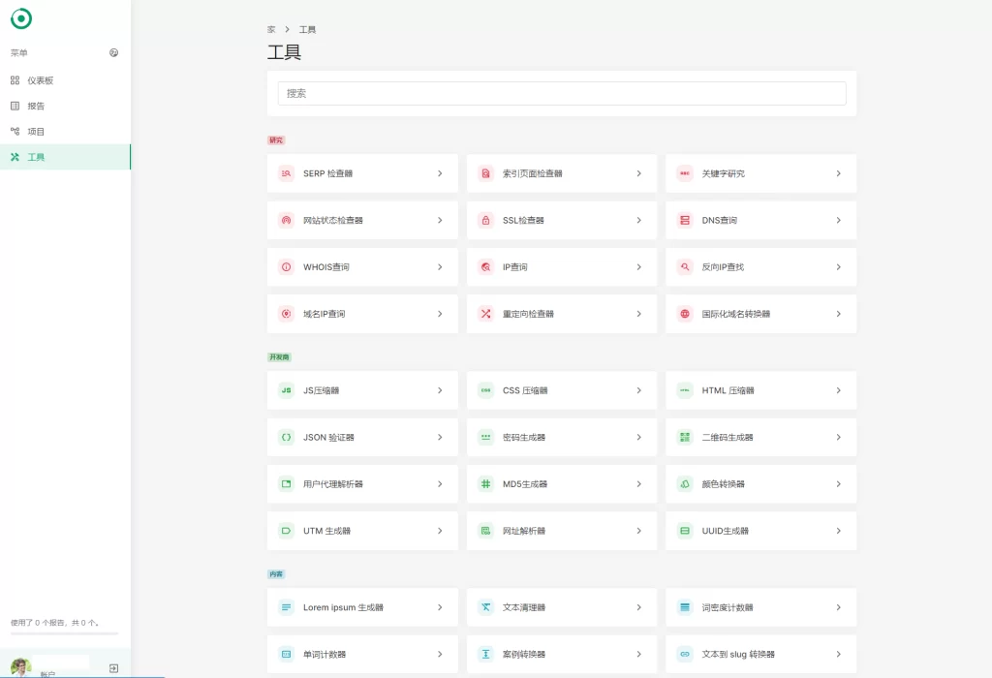Screen dimensions: 992x678
Task: Collapse the sidebar using the 菜单 icon
Action: click(x=113, y=52)
